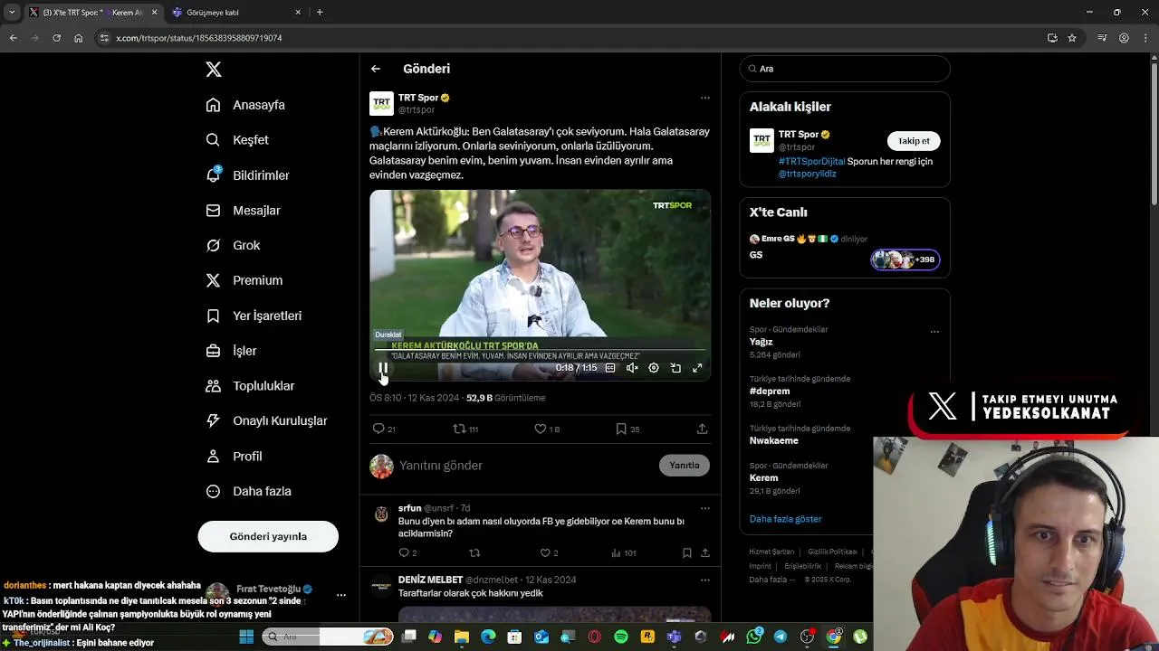1159x651 pixels.
Task: Bookmark srfun's reply
Action: [x=687, y=552]
